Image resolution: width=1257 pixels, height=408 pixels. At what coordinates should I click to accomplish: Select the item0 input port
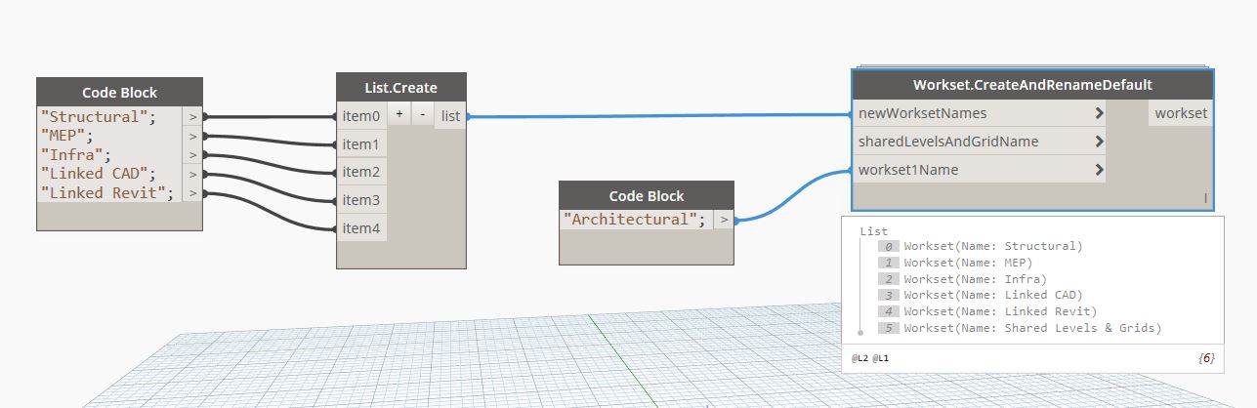(361, 116)
